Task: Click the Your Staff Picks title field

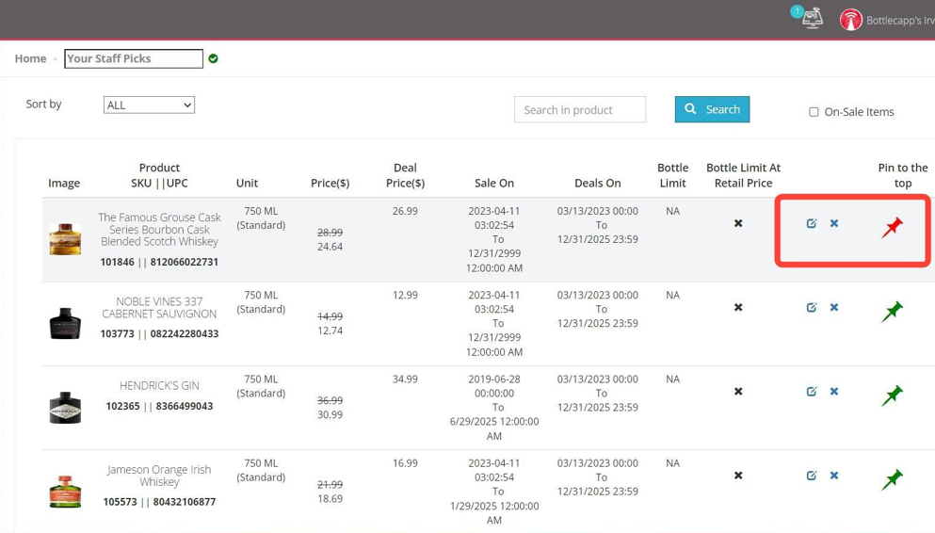Action: click(134, 58)
